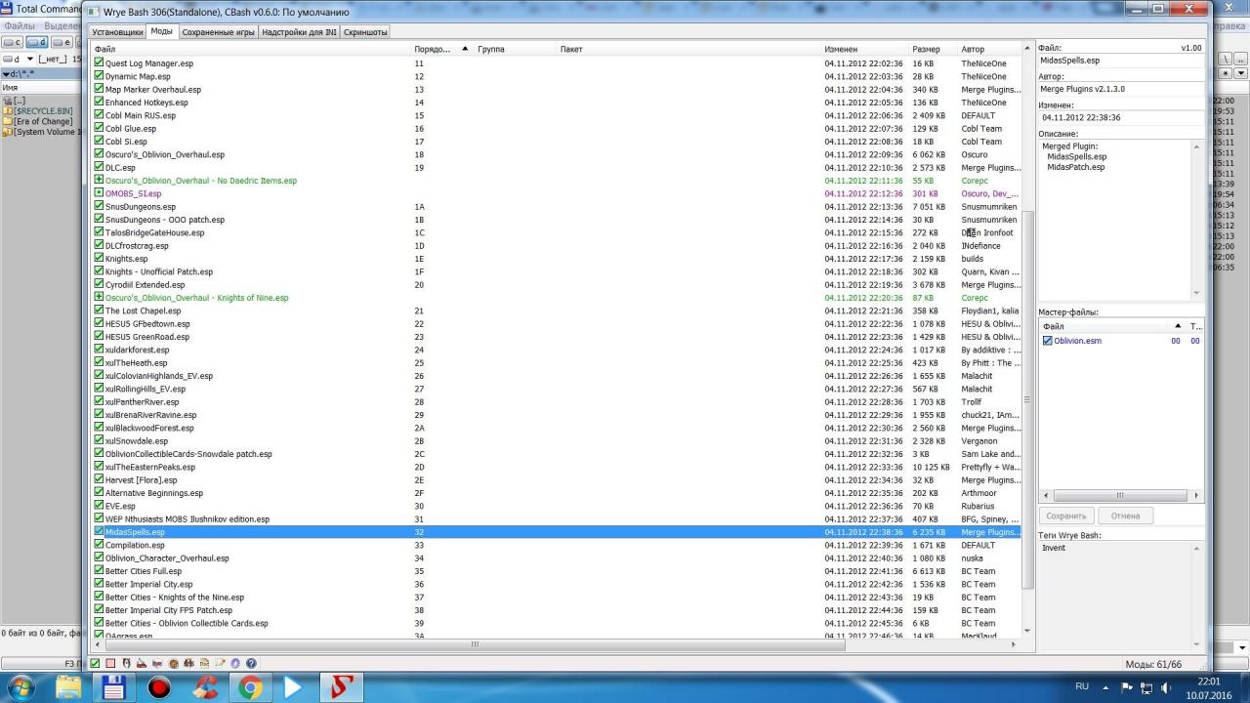This screenshot has width=1250, height=703.
Task: Enable Oscuro's_Oblivion_Overhaul - No Daedric Items.esp checkbox
Action: [99, 181]
